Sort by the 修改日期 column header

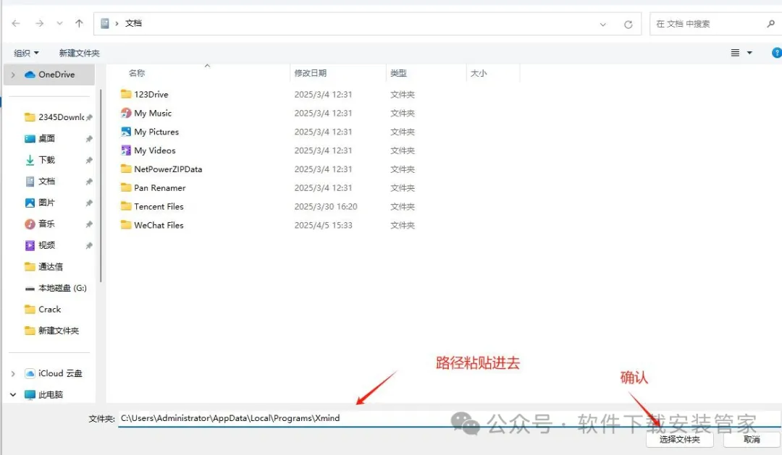point(310,73)
